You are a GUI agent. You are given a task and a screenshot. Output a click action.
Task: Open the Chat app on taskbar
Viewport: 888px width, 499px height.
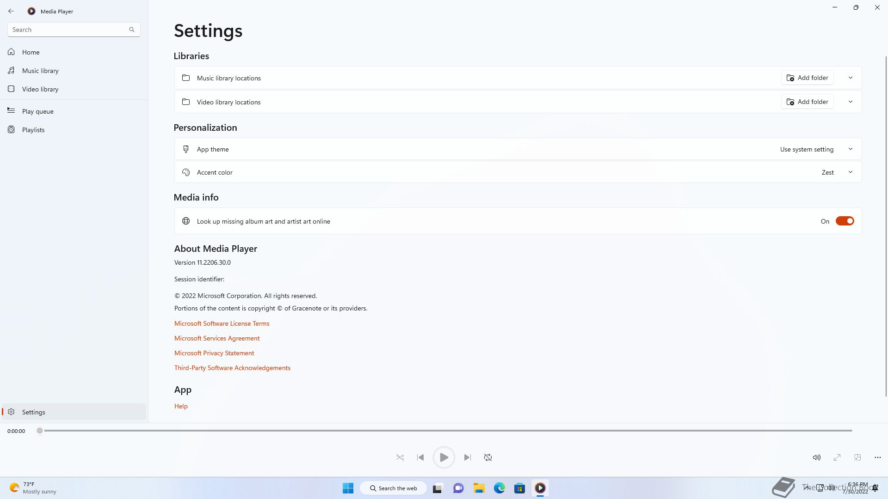pyautogui.click(x=458, y=488)
